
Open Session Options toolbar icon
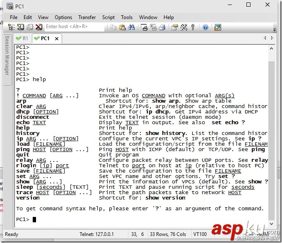coord(175,27)
